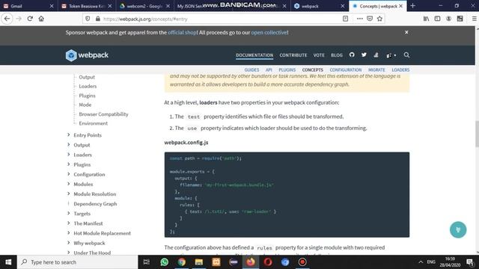Open Dependency Graph sidebar item

click(x=95, y=204)
